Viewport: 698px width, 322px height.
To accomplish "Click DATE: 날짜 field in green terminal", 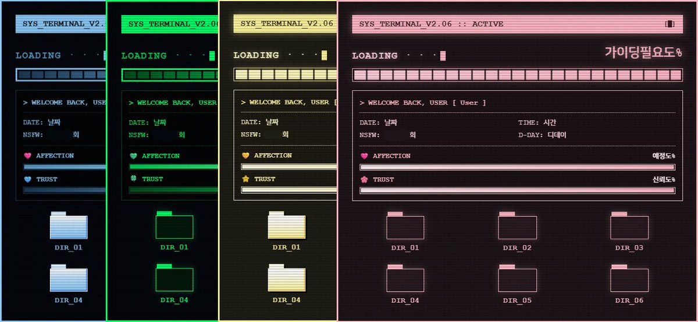I will coord(148,123).
